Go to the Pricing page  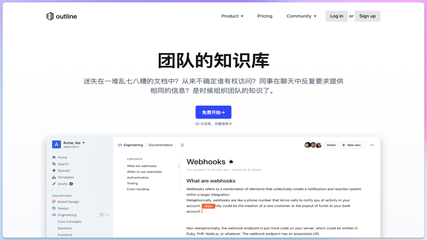(x=265, y=16)
